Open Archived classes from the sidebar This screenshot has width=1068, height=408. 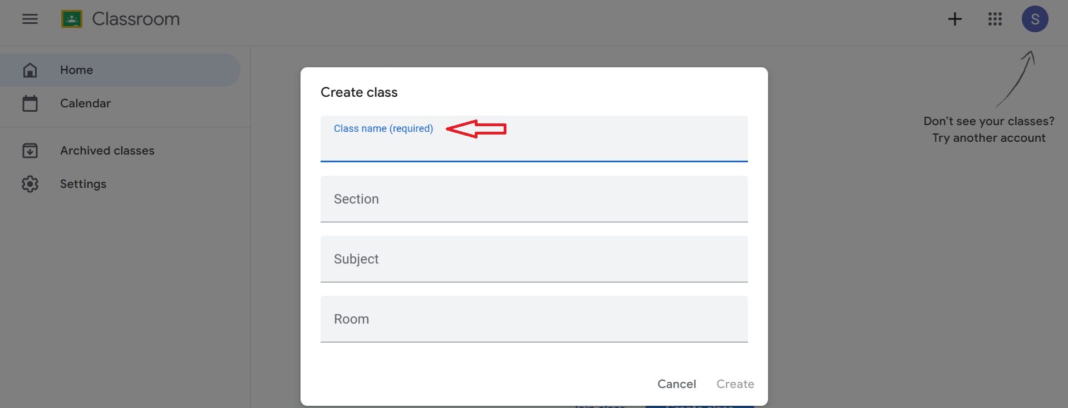[107, 150]
